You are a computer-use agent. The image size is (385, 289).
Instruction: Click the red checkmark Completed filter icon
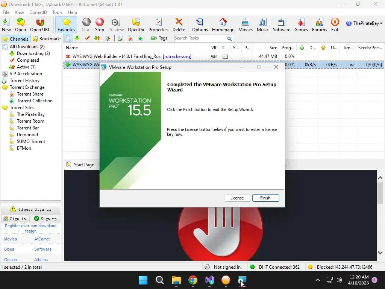(x=87, y=38)
